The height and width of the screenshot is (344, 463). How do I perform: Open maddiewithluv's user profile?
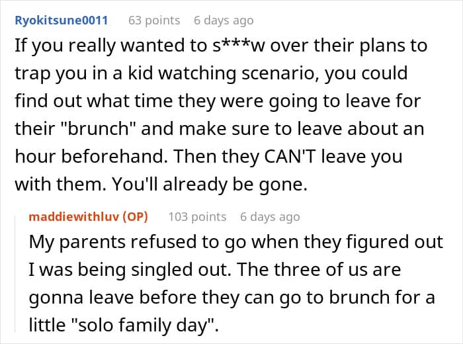[x=77, y=216]
